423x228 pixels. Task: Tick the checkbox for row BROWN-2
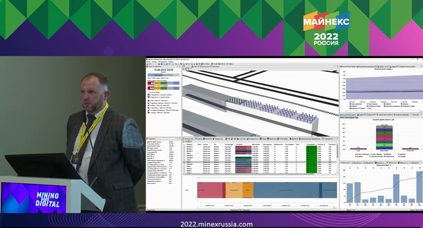click(x=184, y=147)
